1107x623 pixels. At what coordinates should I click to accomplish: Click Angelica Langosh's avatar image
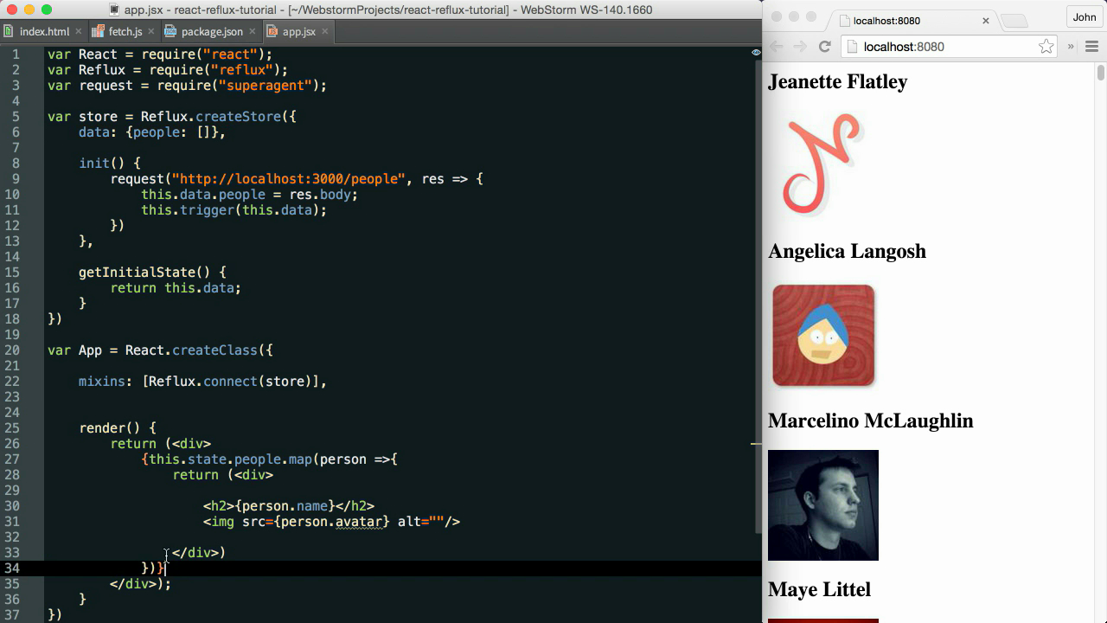(x=823, y=336)
